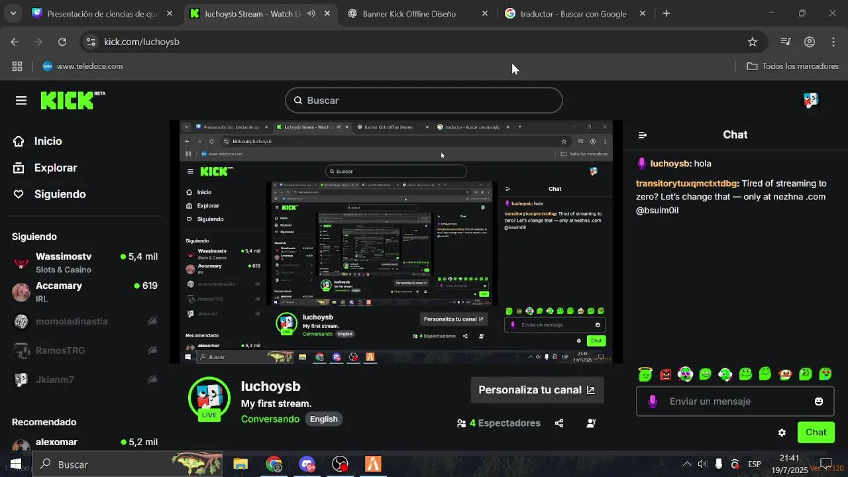848x477 pixels.
Task: Click the kick.com/luchoysb address bar
Action: pos(424,42)
